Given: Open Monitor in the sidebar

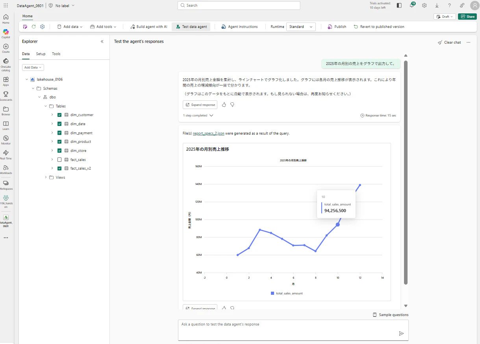Looking at the screenshot, I should click(x=6, y=140).
